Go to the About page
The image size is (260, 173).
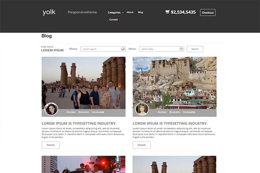coord(130,12)
